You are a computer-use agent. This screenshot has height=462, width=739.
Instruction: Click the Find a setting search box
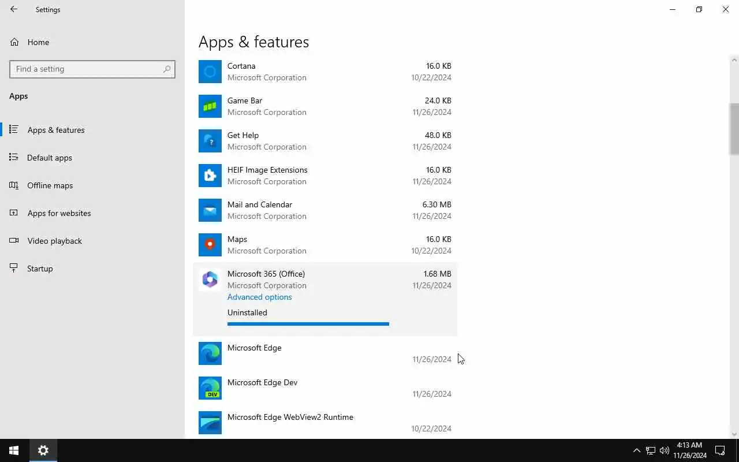coord(92,69)
